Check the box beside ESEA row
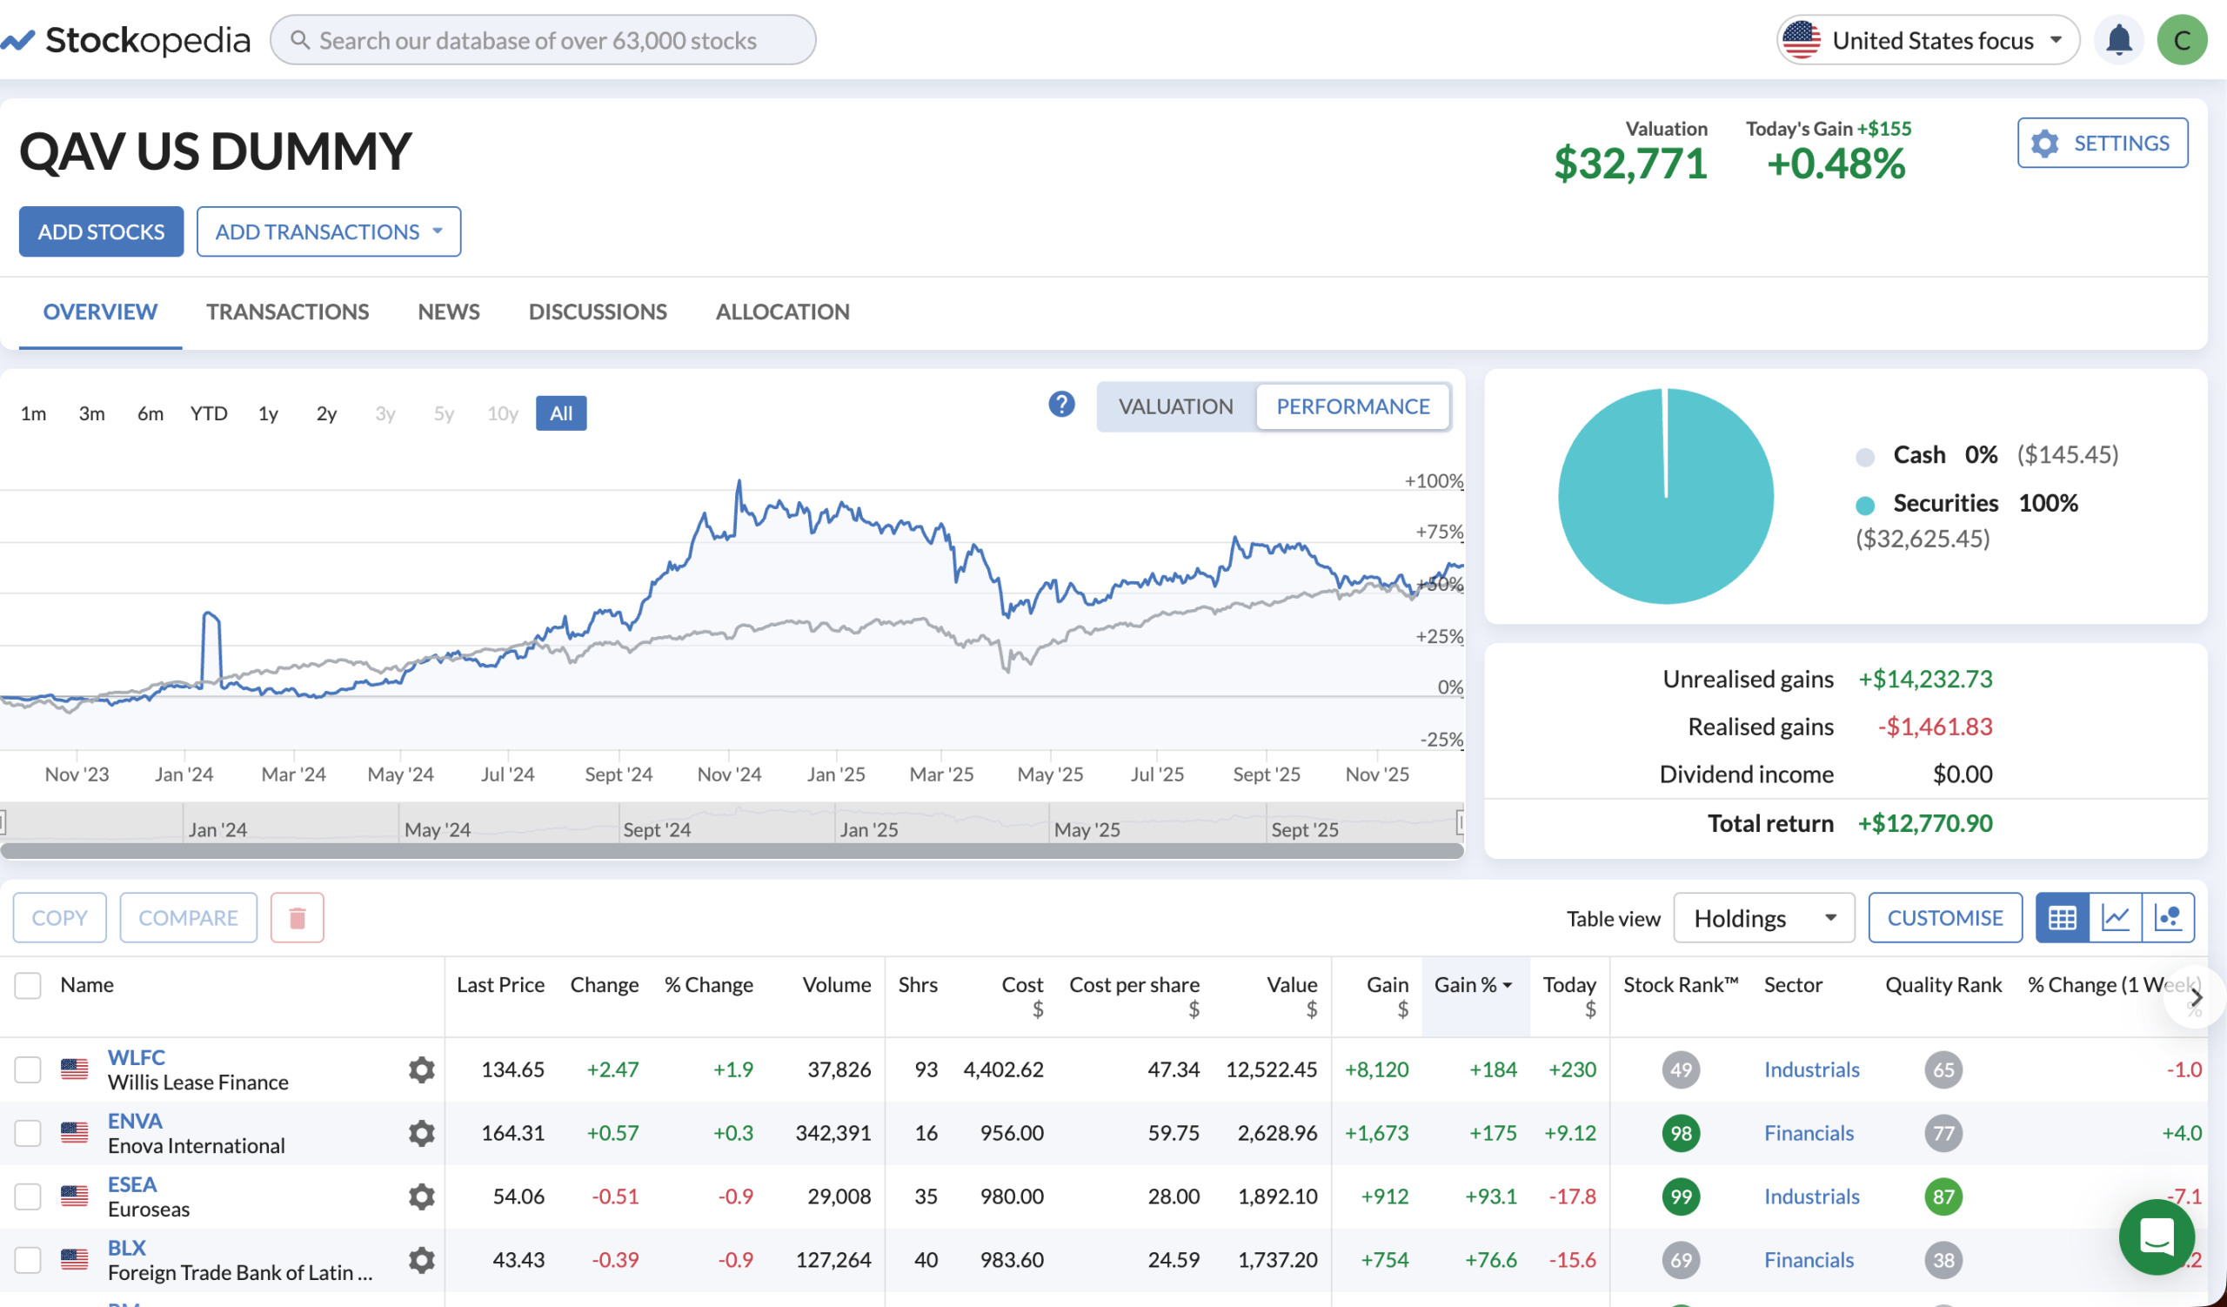The width and height of the screenshot is (2227, 1307). (27, 1196)
